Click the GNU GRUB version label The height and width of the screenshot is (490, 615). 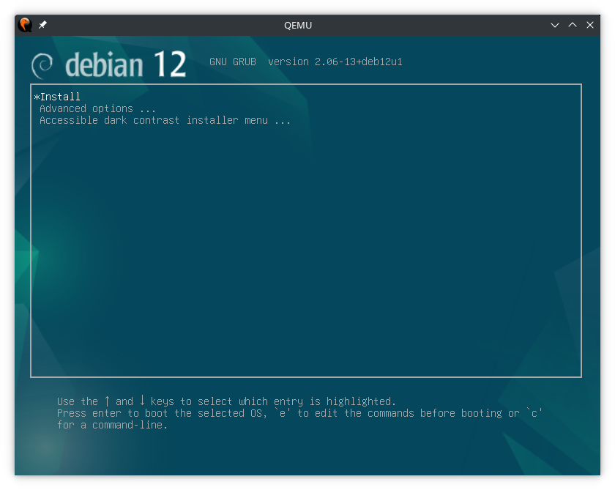coord(306,62)
